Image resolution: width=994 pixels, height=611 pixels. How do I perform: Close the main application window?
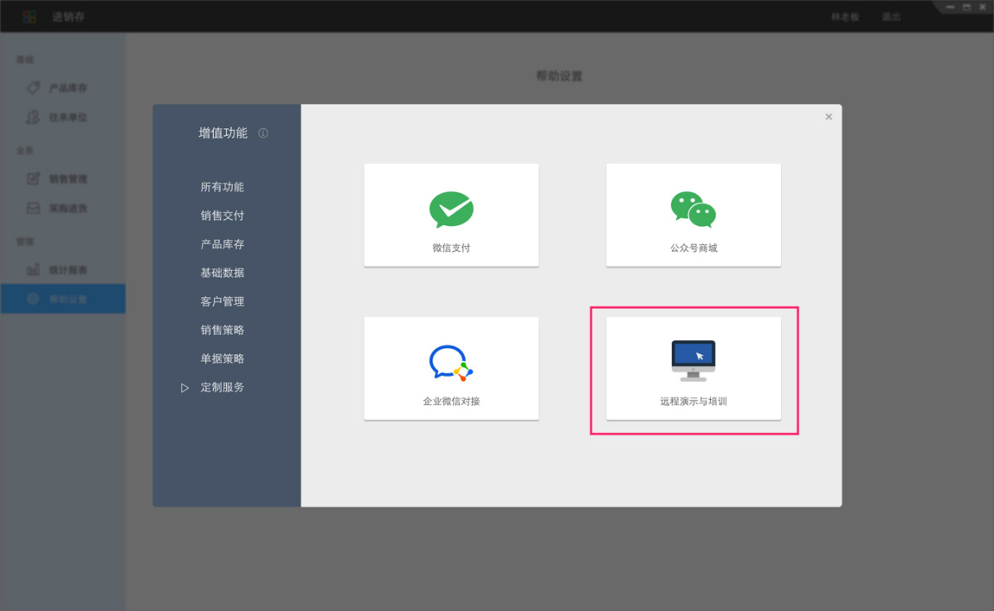pyautogui.click(x=982, y=7)
